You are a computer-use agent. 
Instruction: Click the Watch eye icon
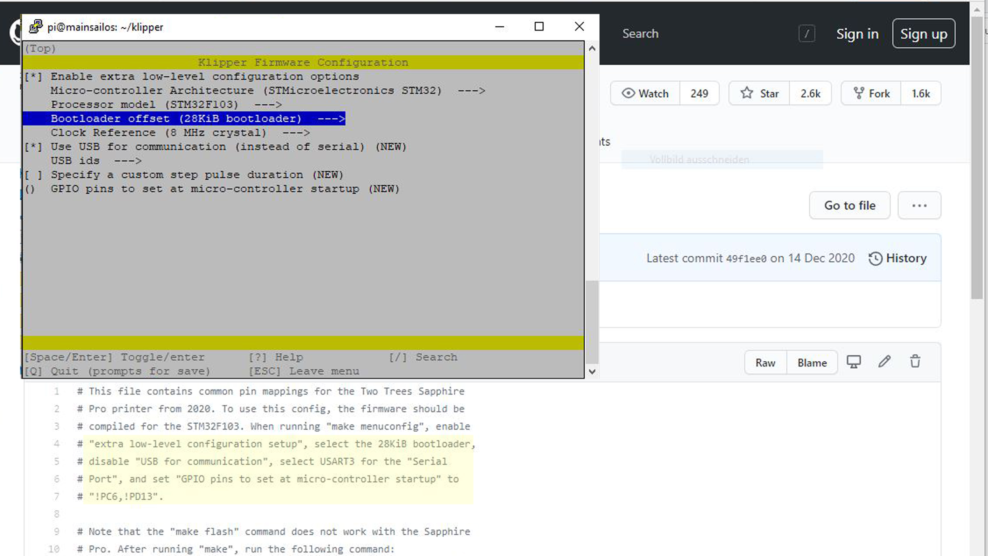tap(628, 93)
